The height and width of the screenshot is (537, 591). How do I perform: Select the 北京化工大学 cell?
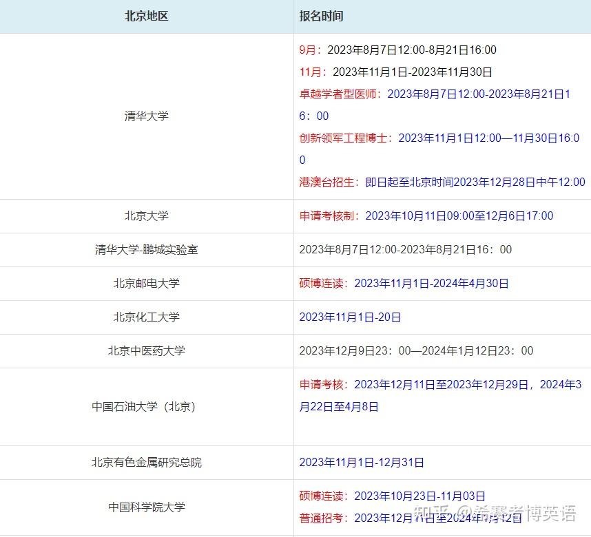(x=146, y=317)
